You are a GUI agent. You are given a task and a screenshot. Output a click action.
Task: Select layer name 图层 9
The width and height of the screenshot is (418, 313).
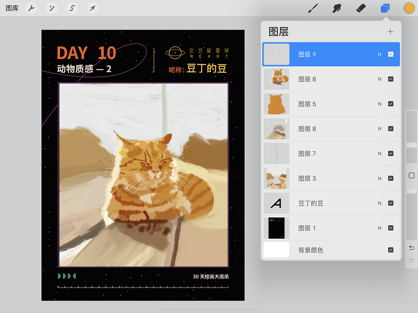pos(307,54)
